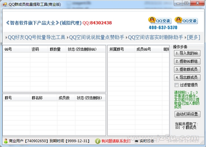Open QQ空间访客实时删除助手 link
The image size is (206, 147).
(x=155, y=37)
